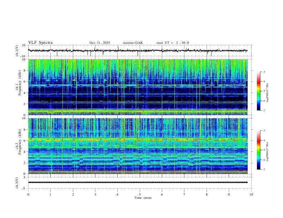Click the "station=GAK" header label

[133, 43]
